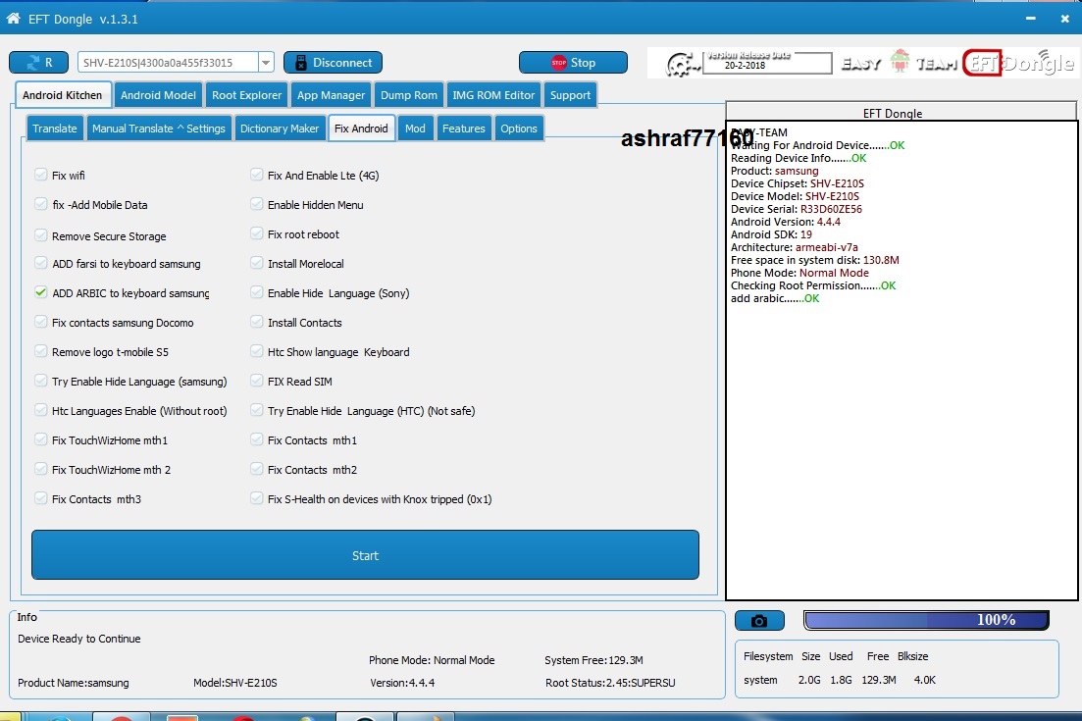Check Remove logo t-mobile S5
Viewport: 1082px width, 721px height.
click(x=41, y=352)
